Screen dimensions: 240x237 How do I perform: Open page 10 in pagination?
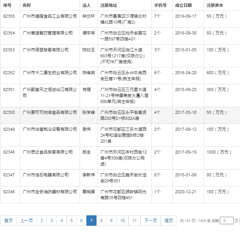point(123,221)
